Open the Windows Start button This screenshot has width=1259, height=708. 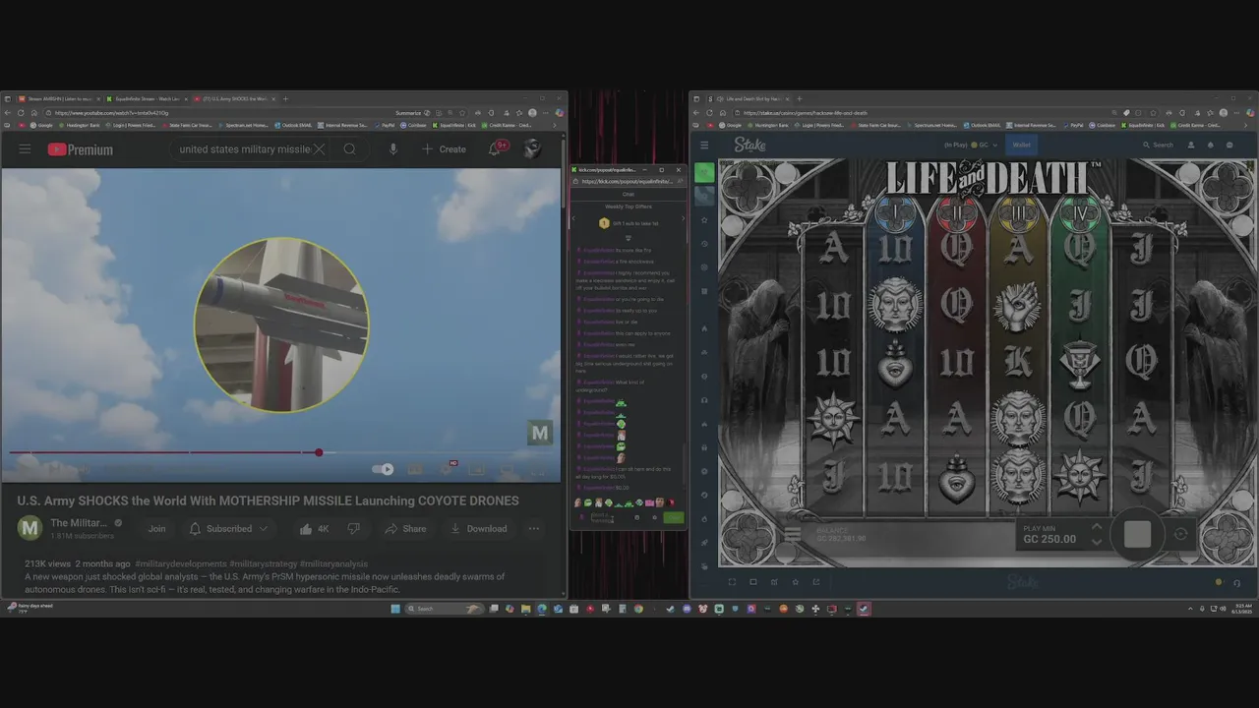click(x=395, y=609)
